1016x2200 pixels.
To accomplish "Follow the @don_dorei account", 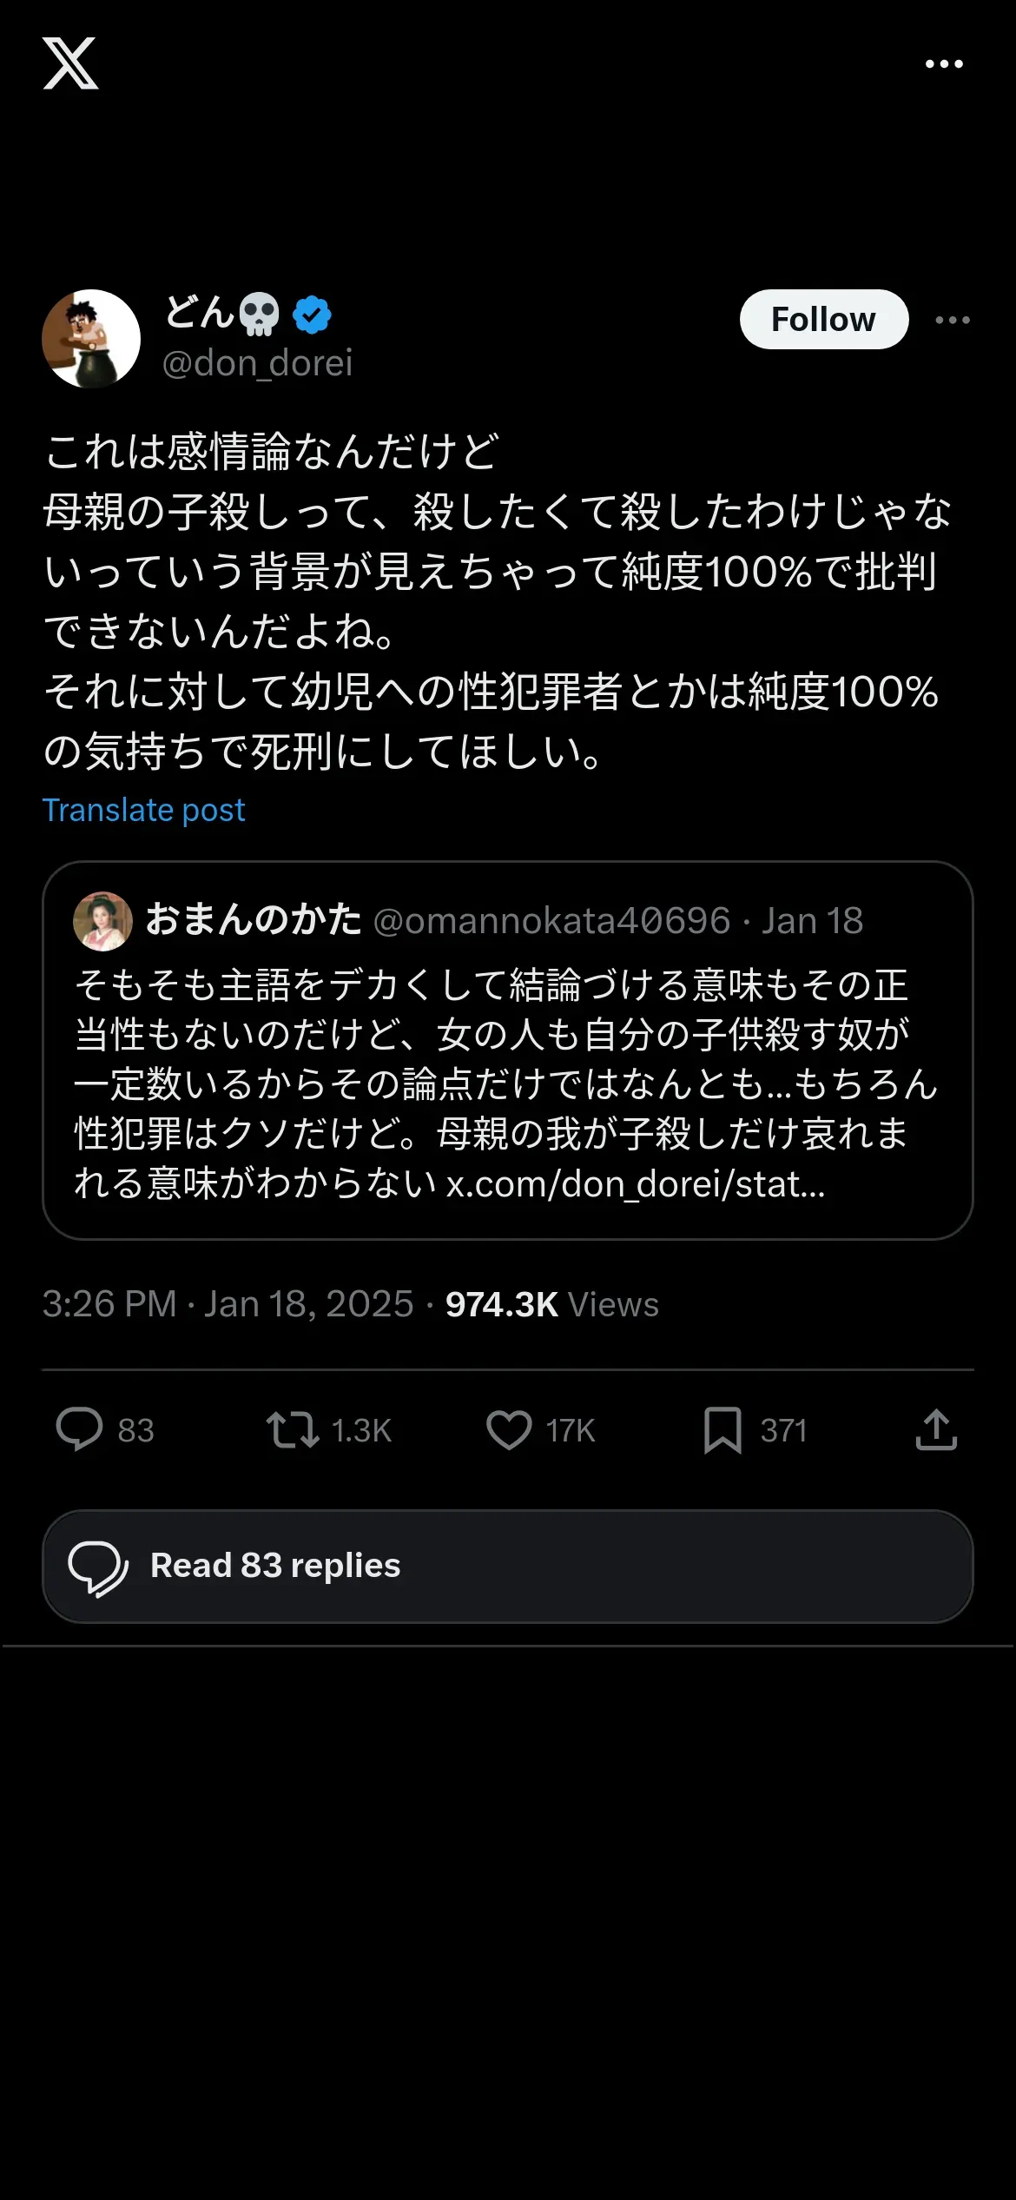I will click(x=824, y=319).
